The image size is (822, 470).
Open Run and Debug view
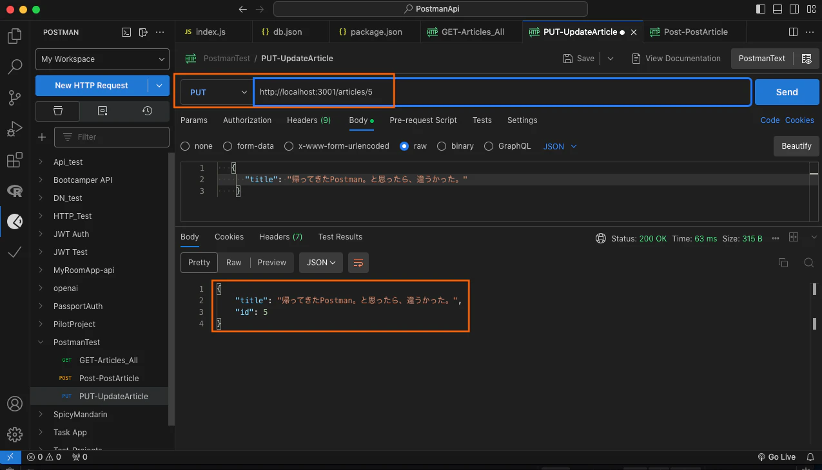pos(14,129)
